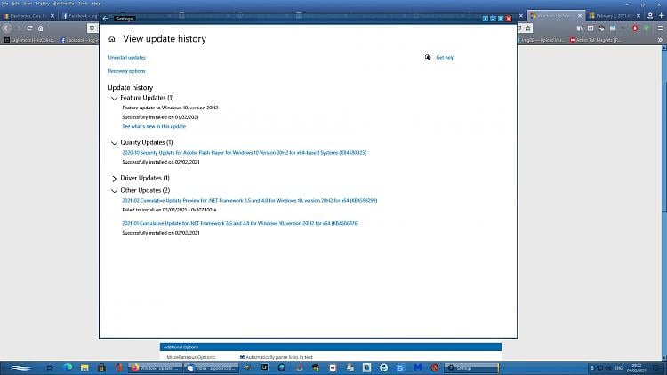Viewport: 667px width, 375px height.
Task: Close the Electronics, Cars tab
Action: (52, 16)
